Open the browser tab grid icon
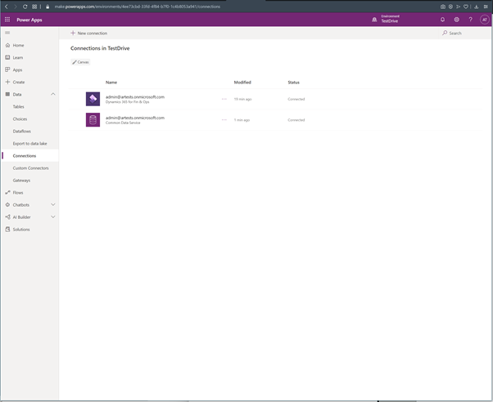The image size is (493, 402). pyautogui.click(x=34, y=7)
